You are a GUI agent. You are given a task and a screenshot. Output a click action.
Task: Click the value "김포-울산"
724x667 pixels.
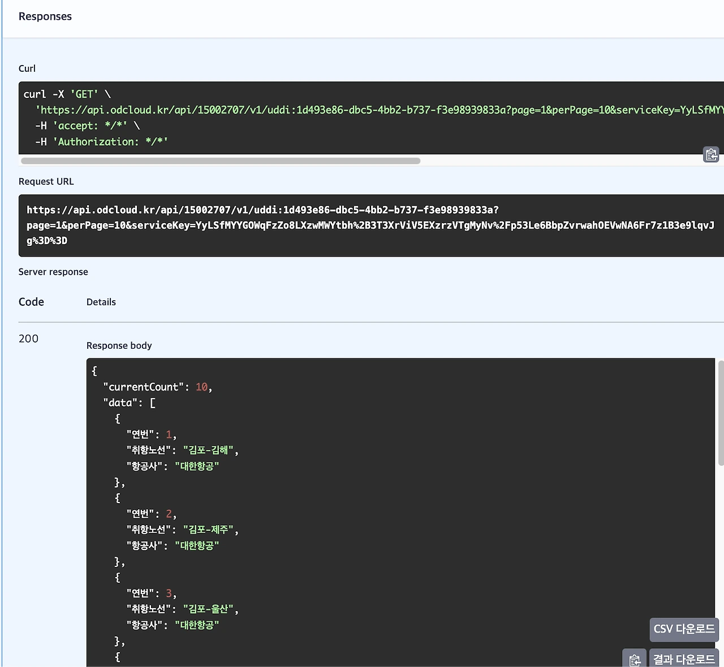click(208, 609)
